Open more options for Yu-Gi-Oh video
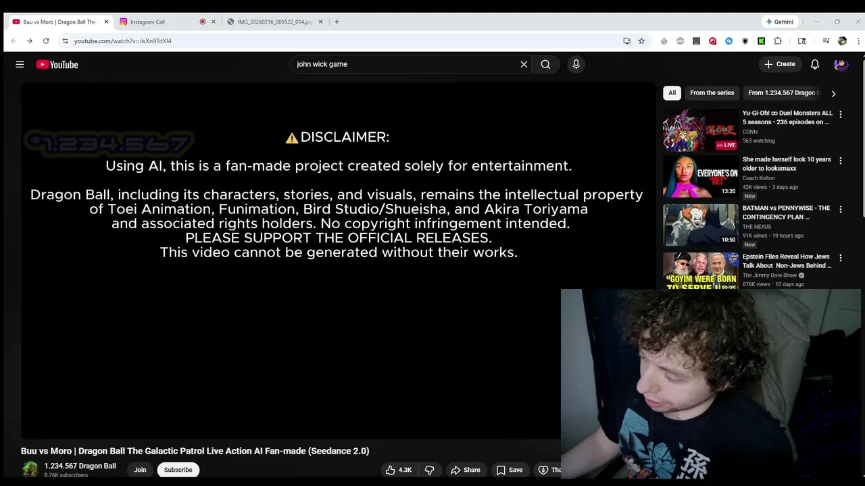The width and height of the screenshot is (865, 486). pos(841,115)
